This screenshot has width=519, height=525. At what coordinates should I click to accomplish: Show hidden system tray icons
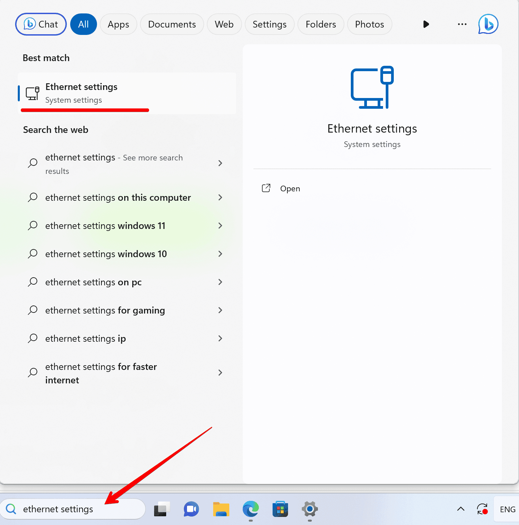coord(461,509)
